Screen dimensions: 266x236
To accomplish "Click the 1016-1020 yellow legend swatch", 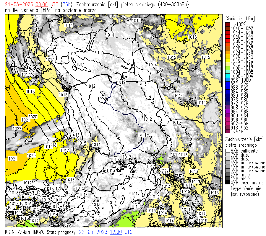I will tap(228, 60).
